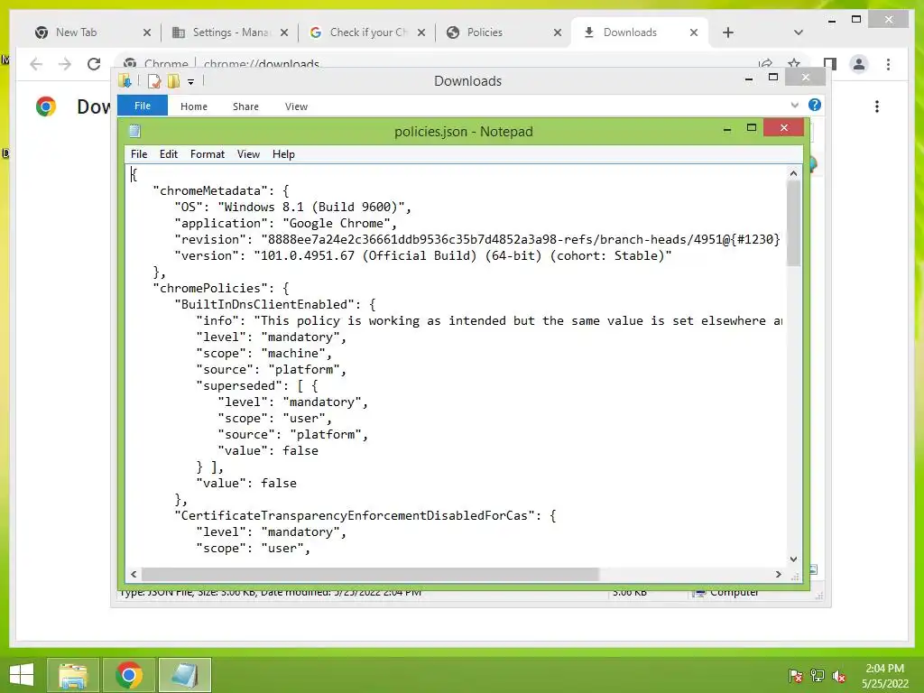Open Notepad's Format menu
Viewport: 924px width, 693px height.
pos(207,154)
